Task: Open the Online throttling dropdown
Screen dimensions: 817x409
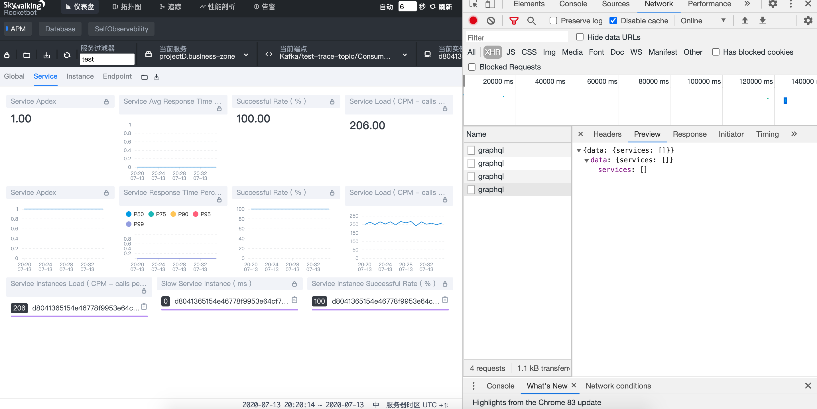Action: coord(702,21)
